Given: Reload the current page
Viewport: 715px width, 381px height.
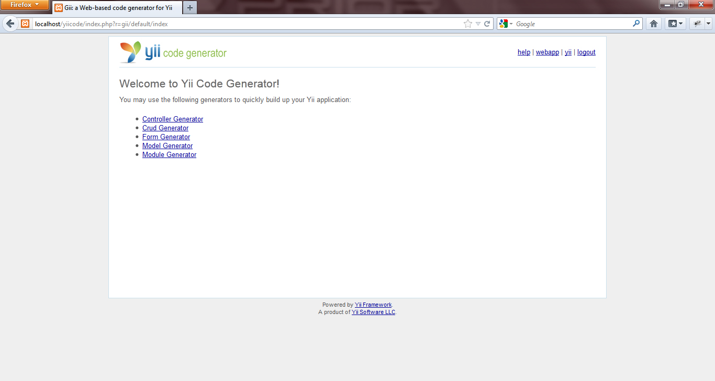Looking at the screenshot, I should point(488,24).
